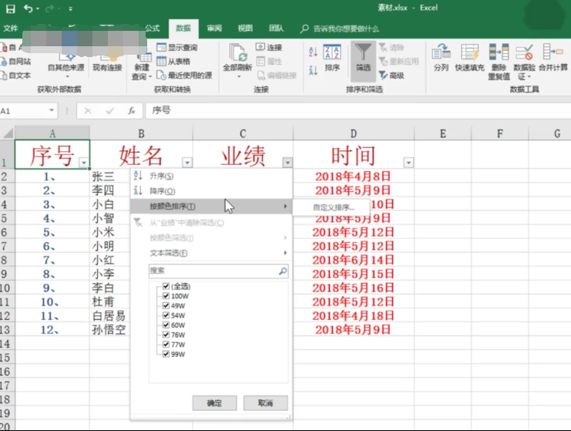Uncheck the 100W checkbox in filter list
Viewport: 571px width, 431px height.
[x=165, y=296]
